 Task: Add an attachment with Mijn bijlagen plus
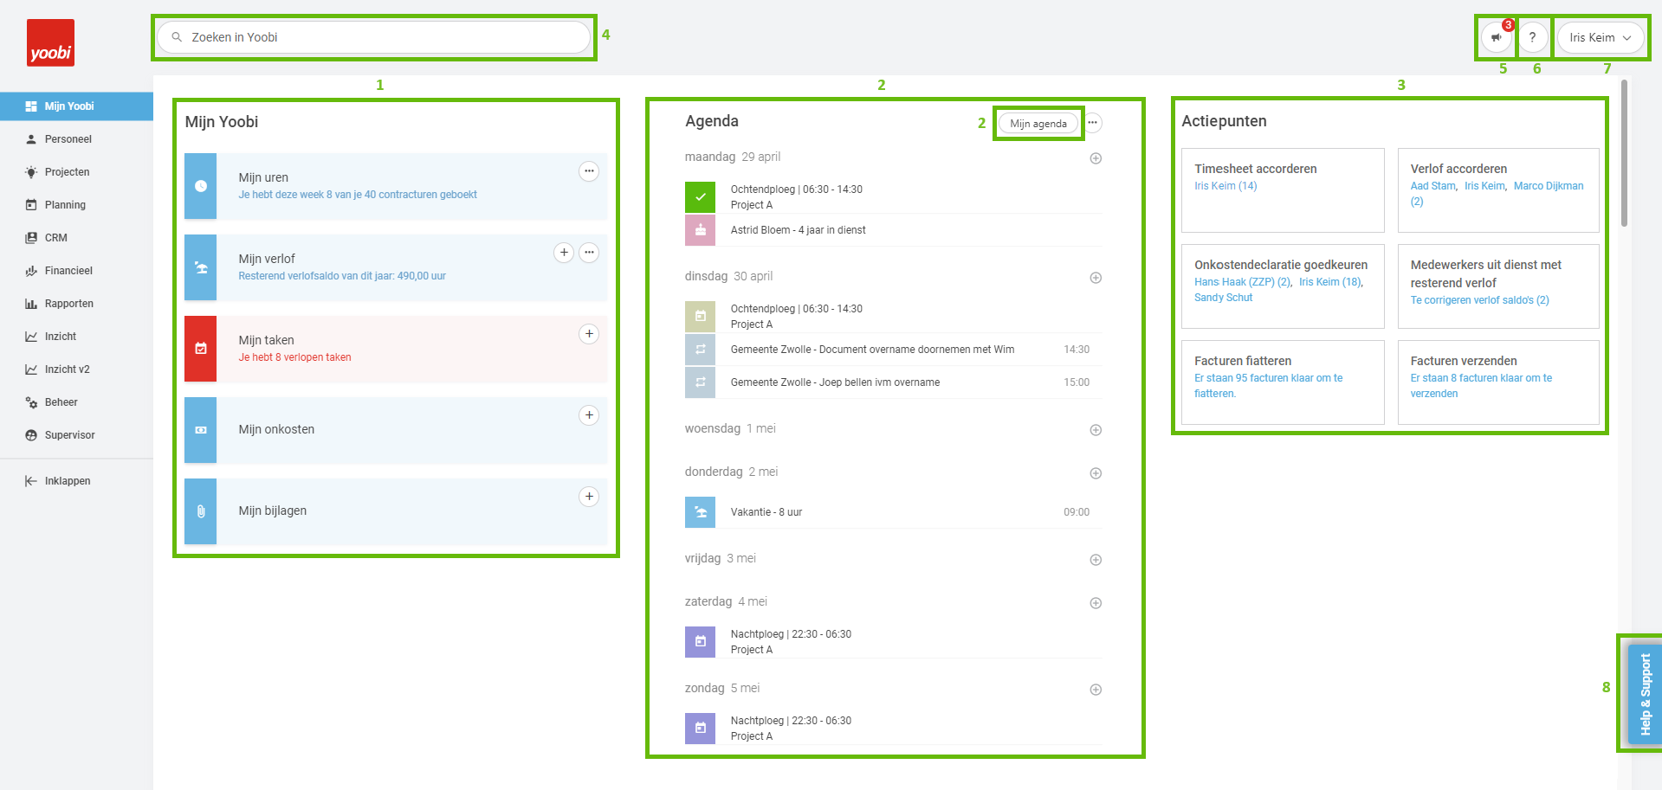coord(589,497)
